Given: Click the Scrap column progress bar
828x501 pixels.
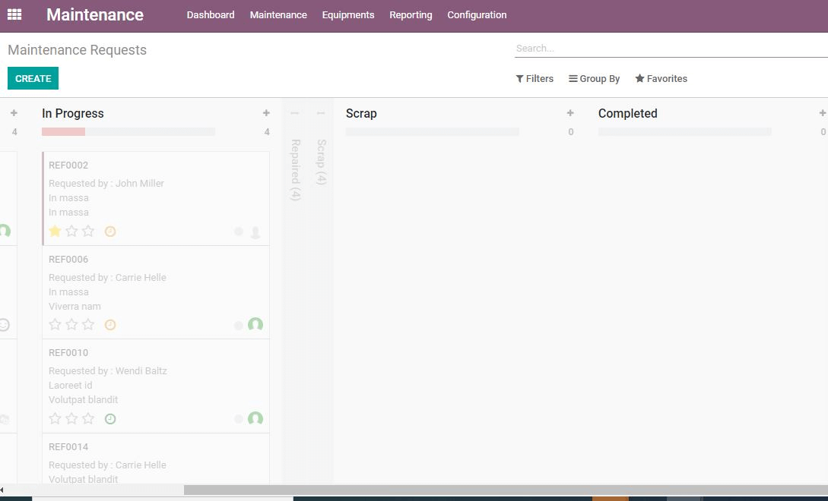Looking at the screenshot, I should point(433,132).
